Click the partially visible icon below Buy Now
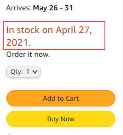The height and width of the screenshot is (135, 123). [9, 134]
